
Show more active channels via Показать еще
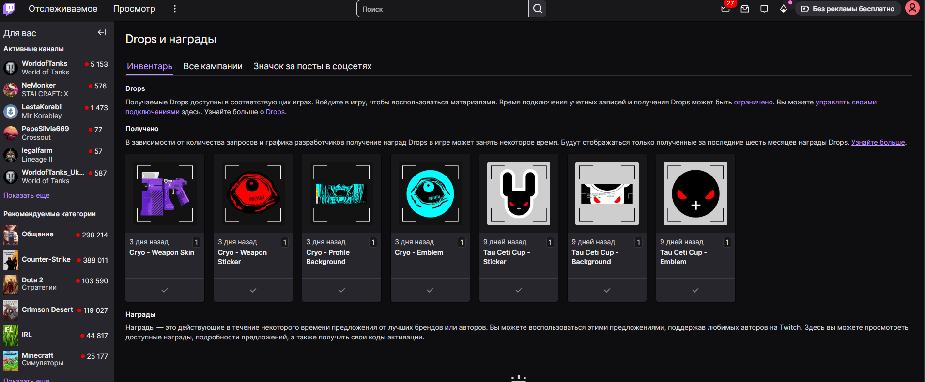coord(27,195)
